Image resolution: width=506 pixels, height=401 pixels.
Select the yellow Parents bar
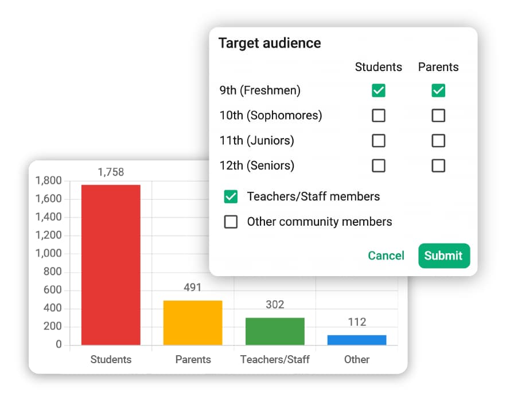[193, 323]
